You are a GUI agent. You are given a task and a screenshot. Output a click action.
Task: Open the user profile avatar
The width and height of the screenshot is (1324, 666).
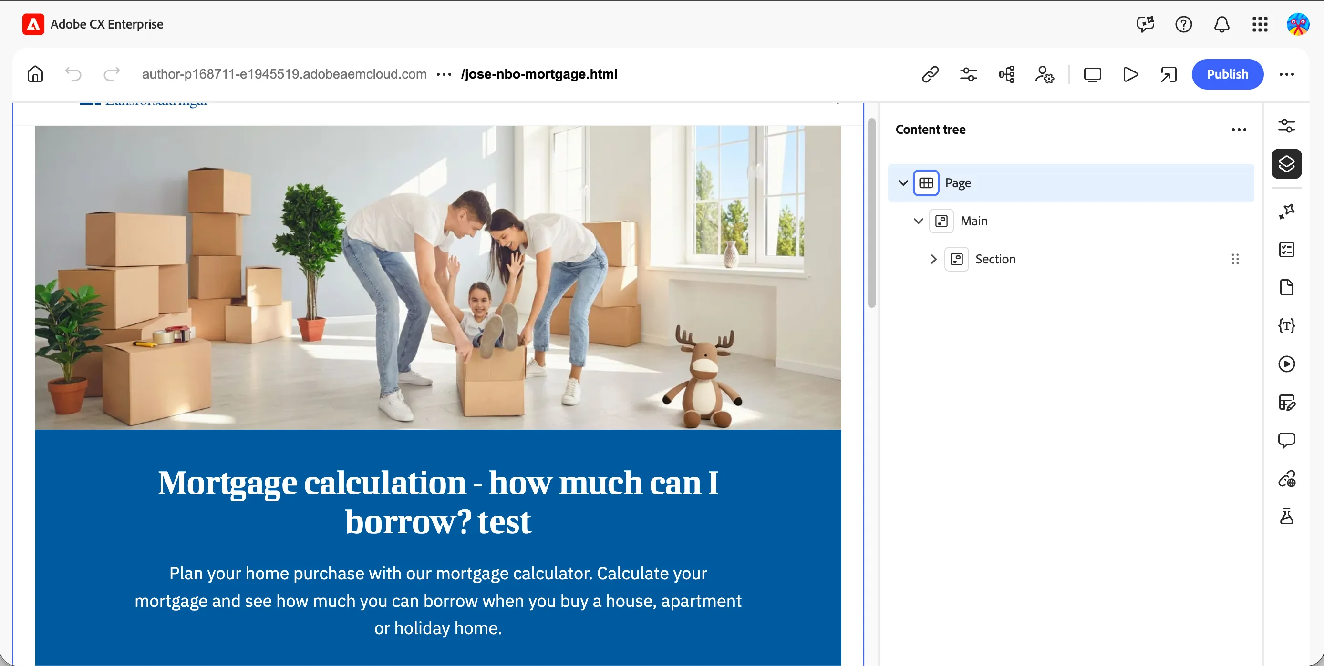[x=1298, y=24]
